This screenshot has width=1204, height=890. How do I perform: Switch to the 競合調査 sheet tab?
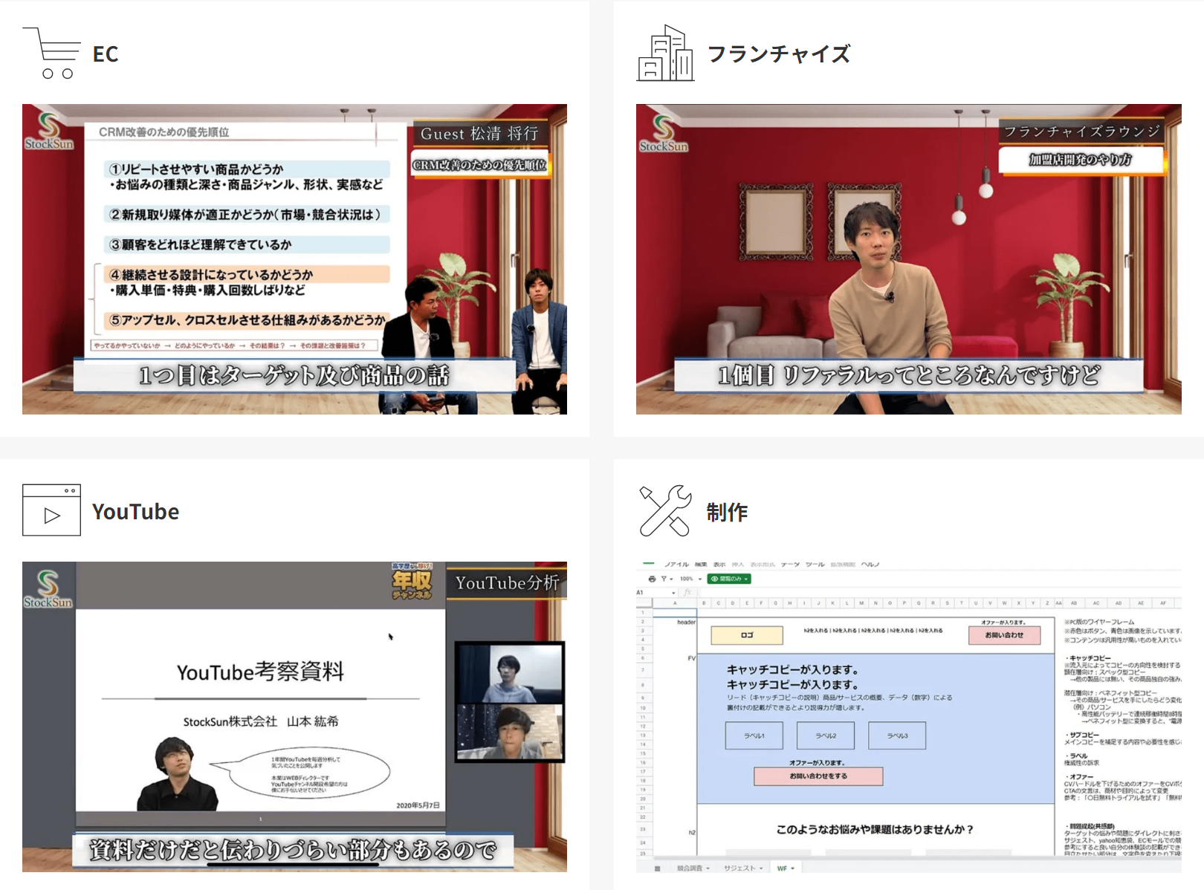pyautogui.click(x=693, y=868)
